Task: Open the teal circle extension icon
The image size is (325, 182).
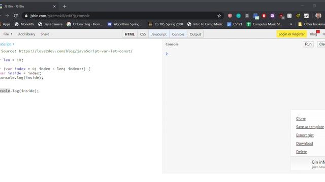Action: (238, 16)
